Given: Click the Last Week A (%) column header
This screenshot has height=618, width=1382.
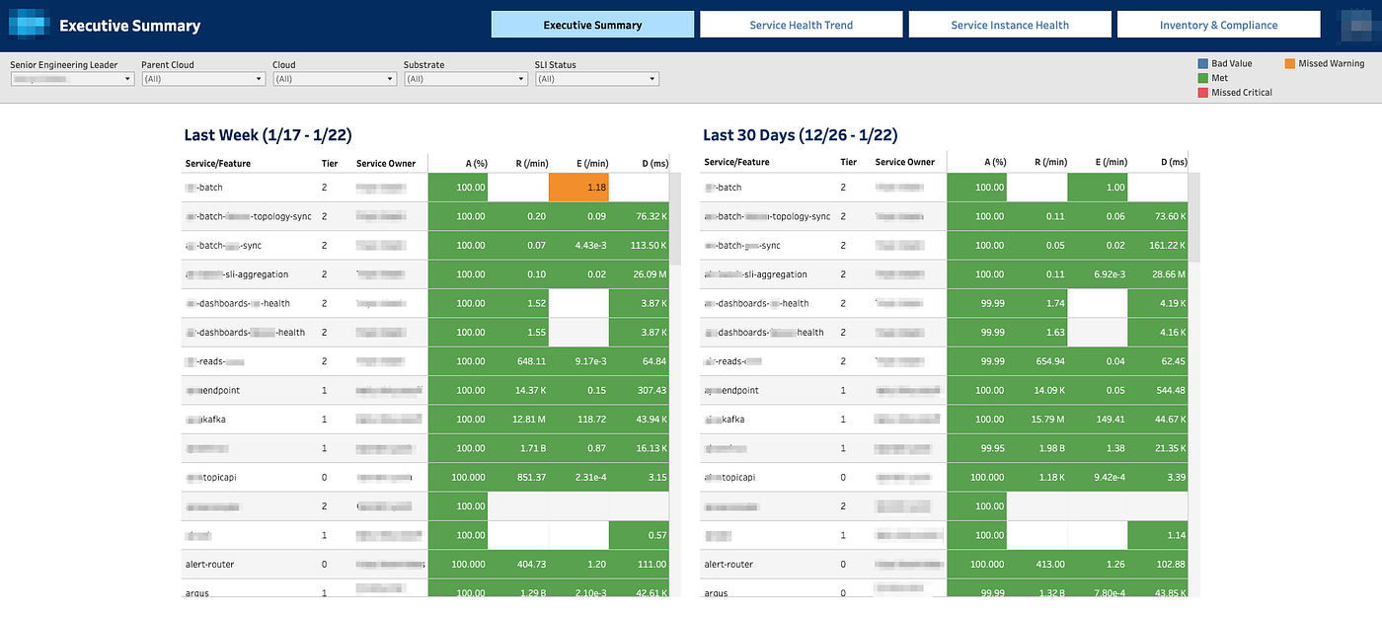Looking at the screenshot, I should (x=477, y=162).
